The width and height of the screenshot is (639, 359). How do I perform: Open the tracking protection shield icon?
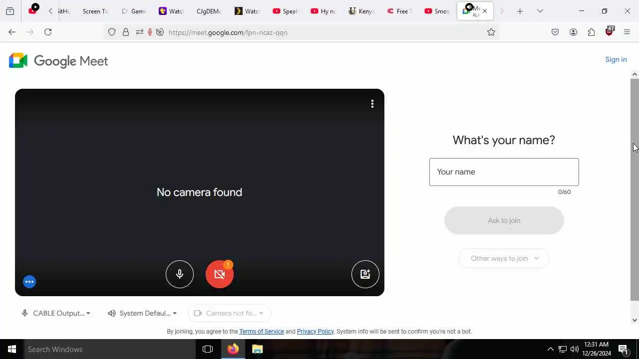pyautogui.click(x=112, y=32)
